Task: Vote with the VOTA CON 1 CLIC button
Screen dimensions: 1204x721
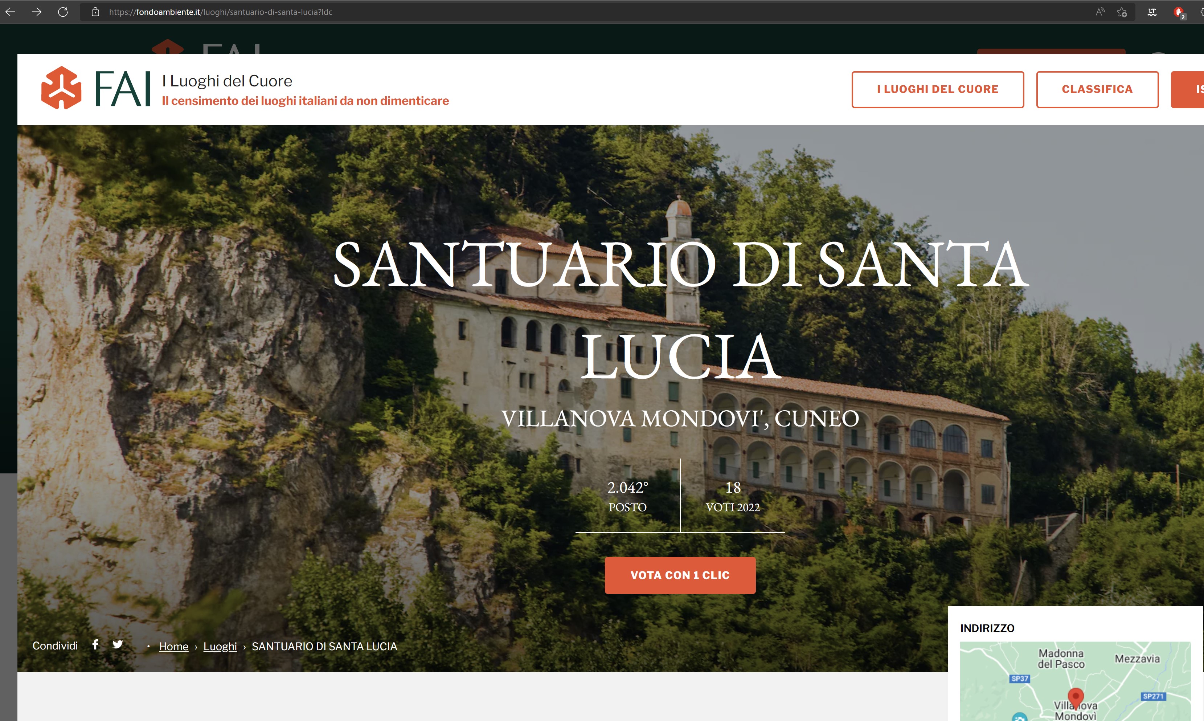Action: click(x=680, y=575)
